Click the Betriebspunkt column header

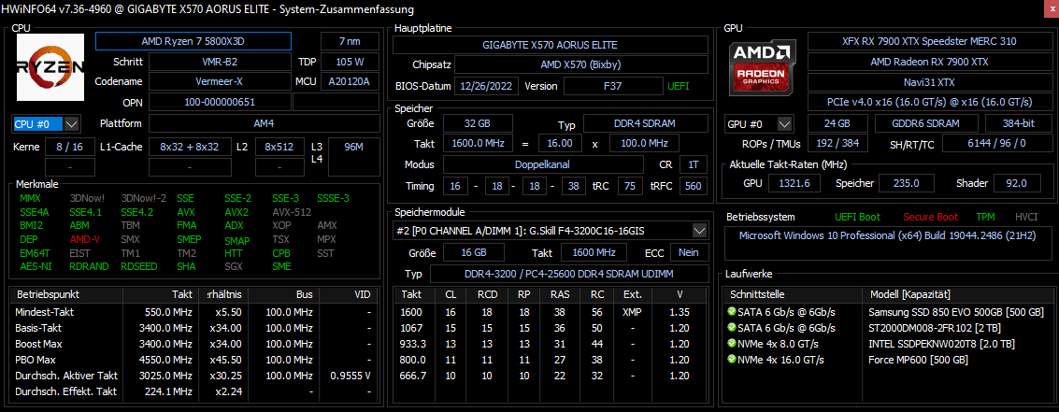(67, 295)
